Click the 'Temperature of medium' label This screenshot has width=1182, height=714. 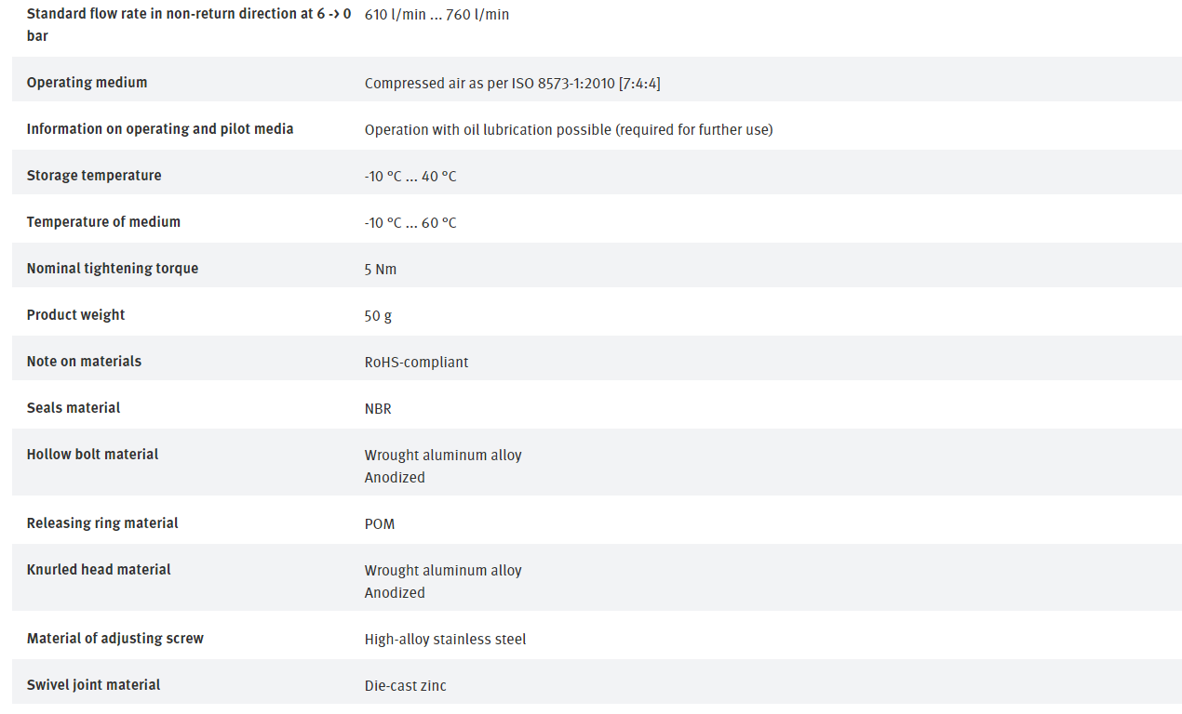click(x=103, y=222)
